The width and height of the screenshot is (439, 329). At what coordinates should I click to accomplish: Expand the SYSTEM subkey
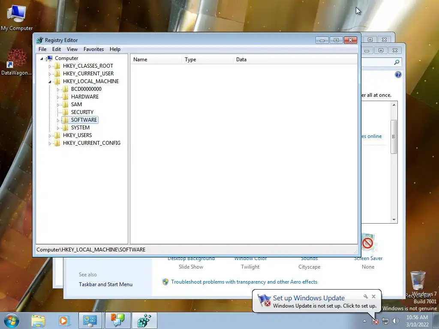click(58, 128)
